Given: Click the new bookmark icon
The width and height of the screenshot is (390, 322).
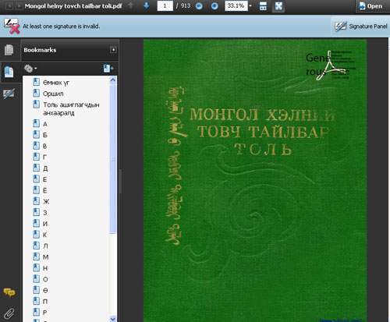Looking at the screenshot, I should click(108, 69).
